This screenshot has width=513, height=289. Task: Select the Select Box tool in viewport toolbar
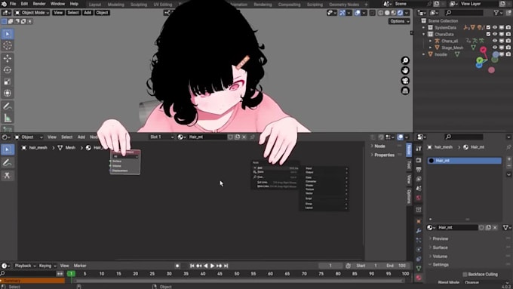8,34
